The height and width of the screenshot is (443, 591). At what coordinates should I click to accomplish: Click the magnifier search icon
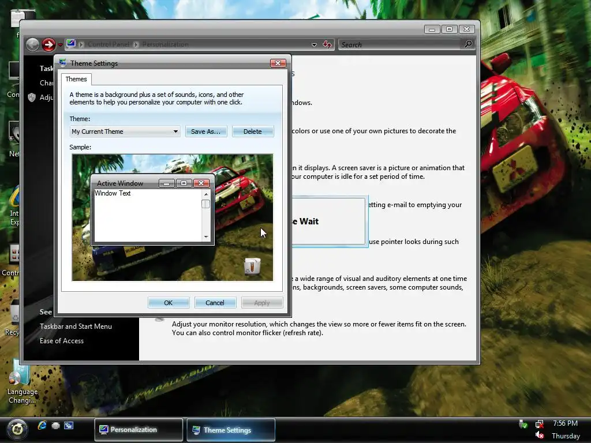click(468, 44)
